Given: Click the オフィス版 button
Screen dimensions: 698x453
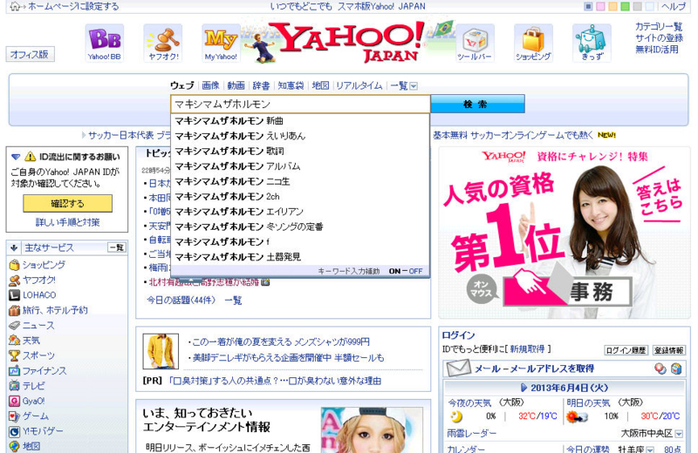Looking at the screenshot, I should (x=30, y=54).
